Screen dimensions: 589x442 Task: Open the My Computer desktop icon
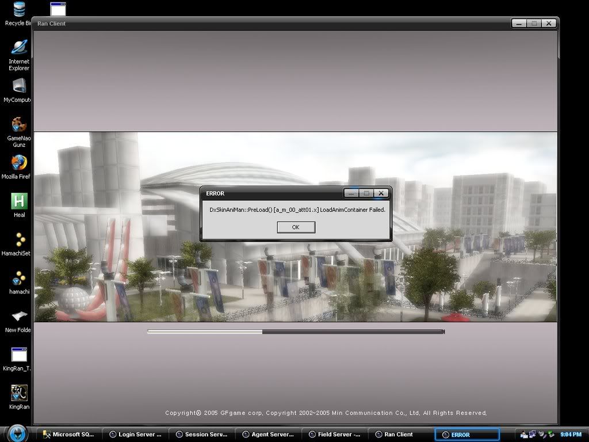(x=19, y=86)
